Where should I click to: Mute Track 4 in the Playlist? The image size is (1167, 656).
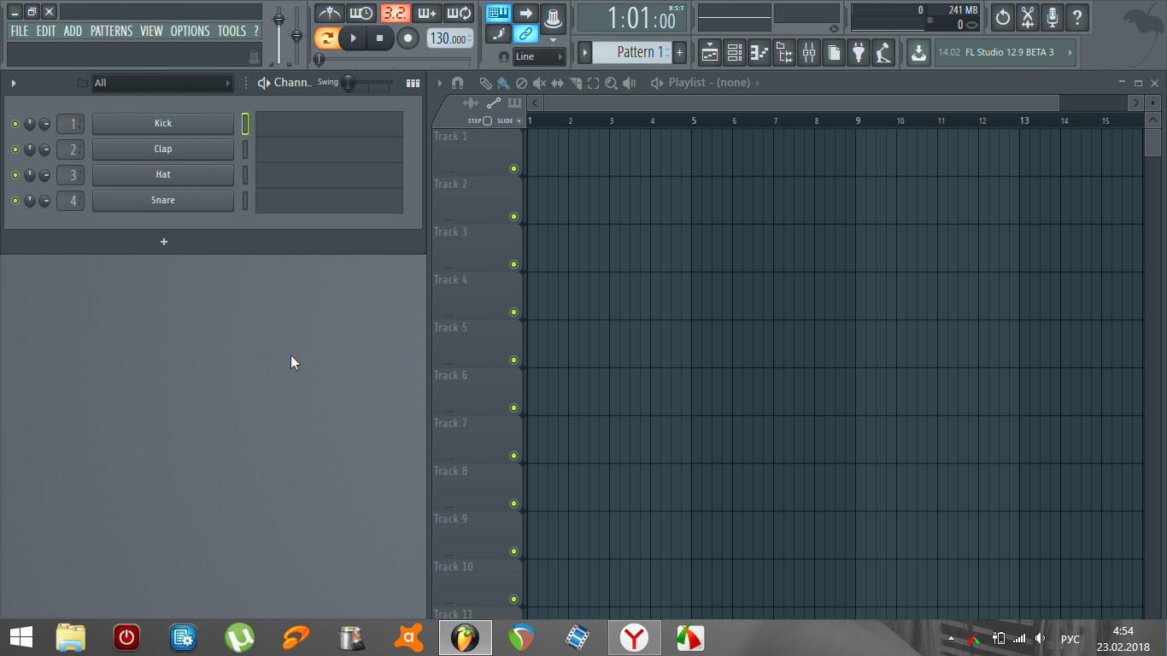(x=514, y=313)
